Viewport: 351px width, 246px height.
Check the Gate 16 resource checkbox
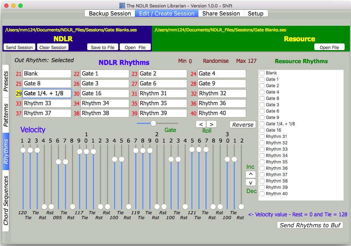tap(262, 130)
